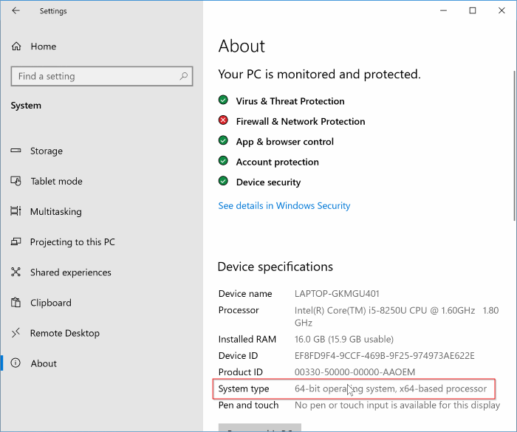This screenshot has height=432, width=517.
Task: Click Home label in sidebar
Action: click(x=43, y=47)
